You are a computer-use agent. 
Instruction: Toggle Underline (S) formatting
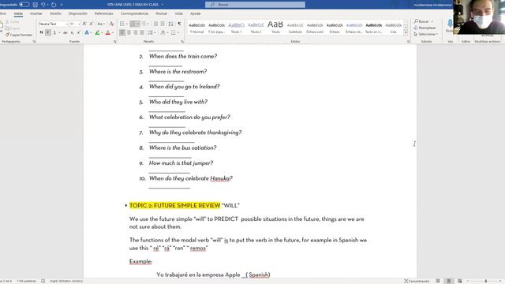click(54, 32)
